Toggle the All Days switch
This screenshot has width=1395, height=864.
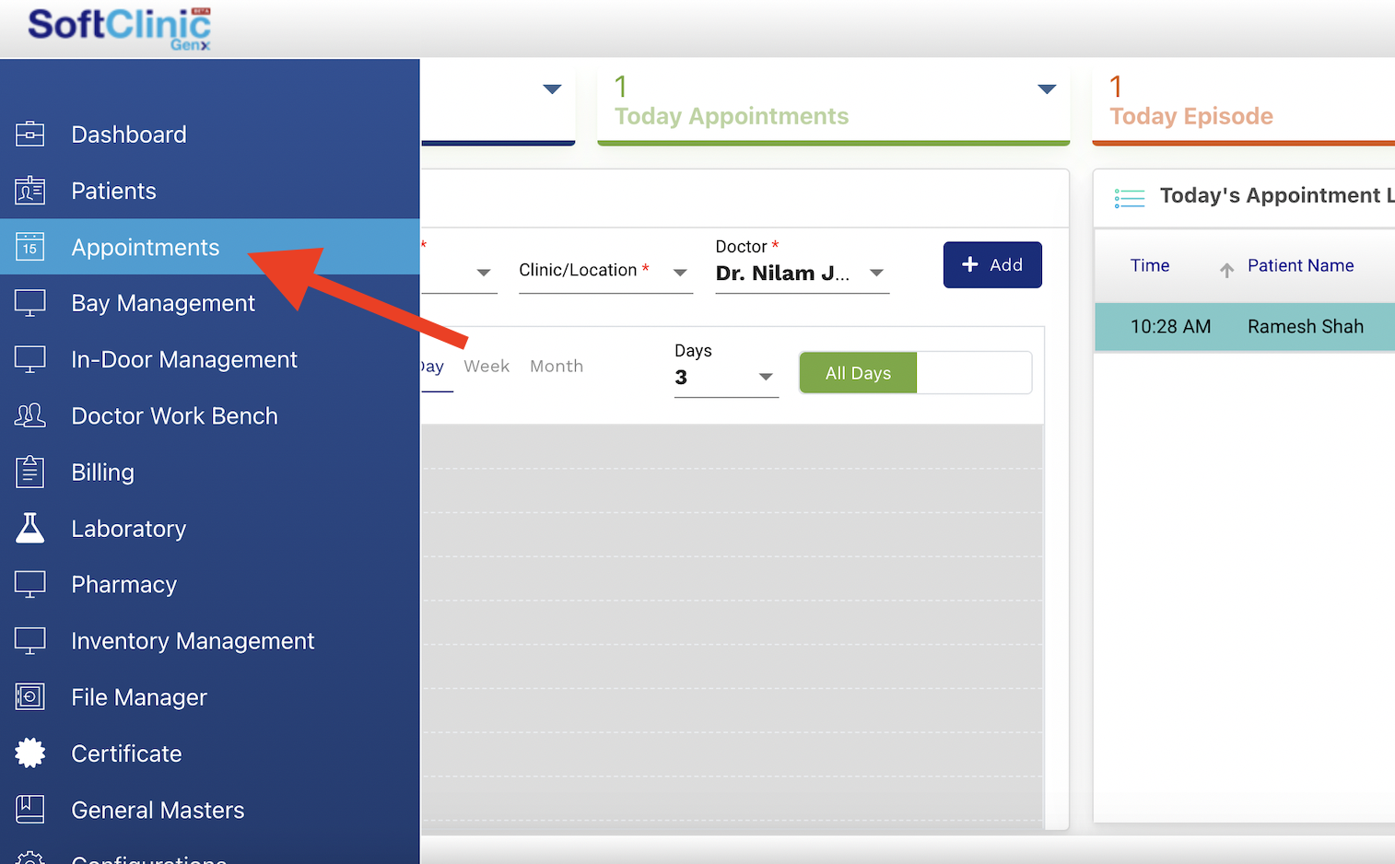coord(914,373)
